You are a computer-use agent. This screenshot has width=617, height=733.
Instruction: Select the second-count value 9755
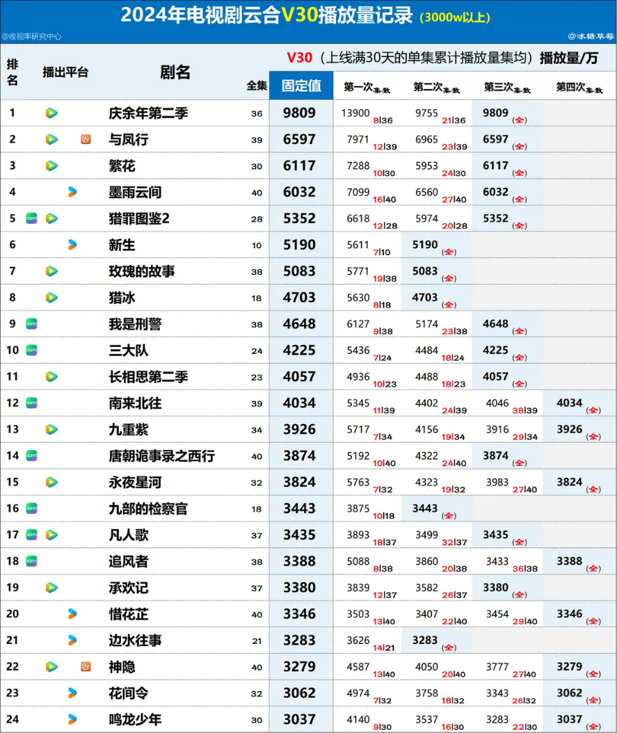tap(427, 113)
